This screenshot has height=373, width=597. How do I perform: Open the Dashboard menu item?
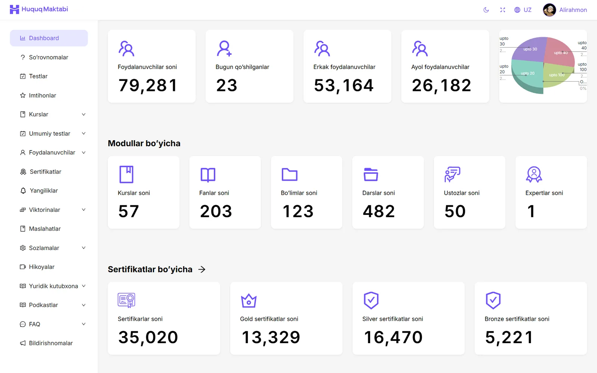click(x=49, y=38)
